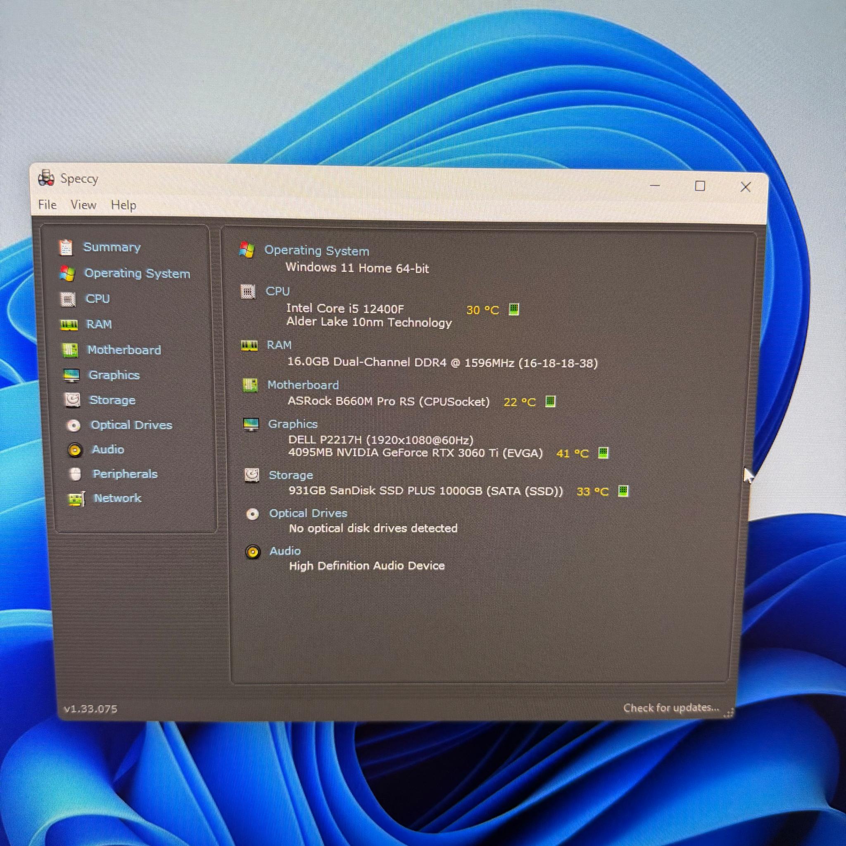The width and height of the screenshot is (846, 846).
Task: Click the Windows flag icon in summary pane
Action: 247,250
